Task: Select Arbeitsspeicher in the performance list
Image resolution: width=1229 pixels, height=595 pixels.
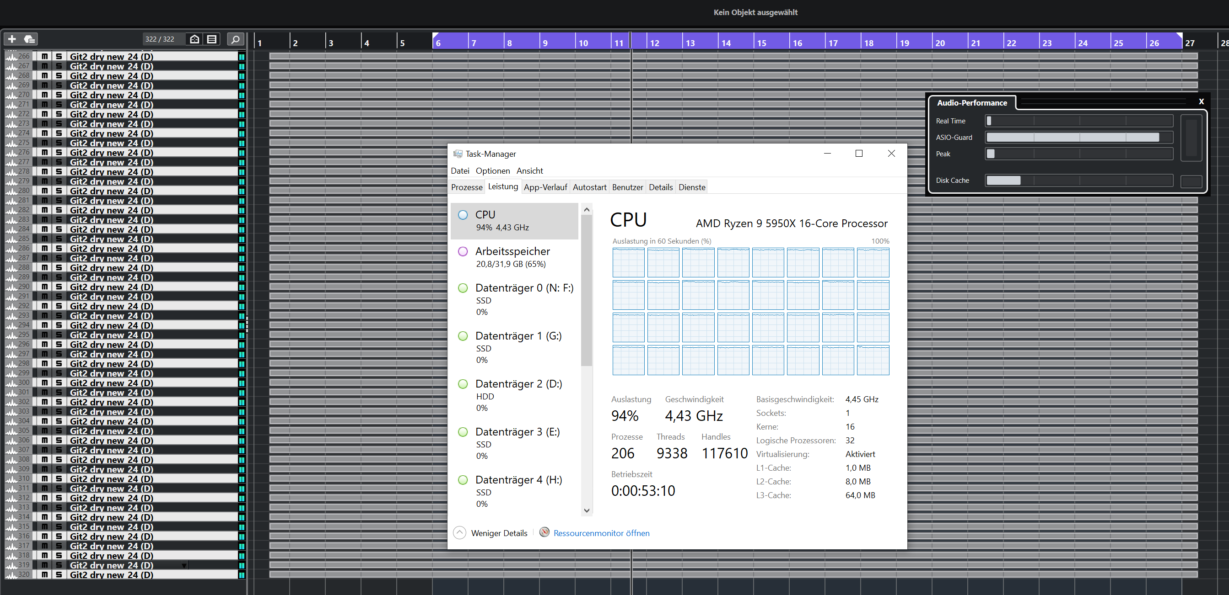Action: pyautogui.click(x=514, y=257)
